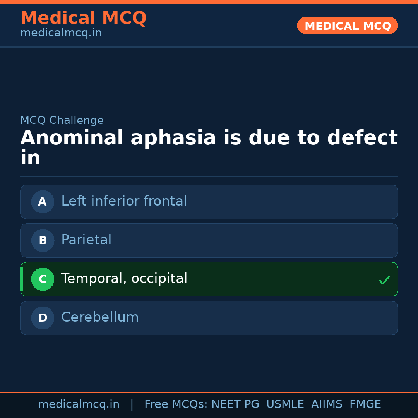This screenshot has width=418, height=418.
Task: Switch to the USMLE section
Action: coord(285,404)
